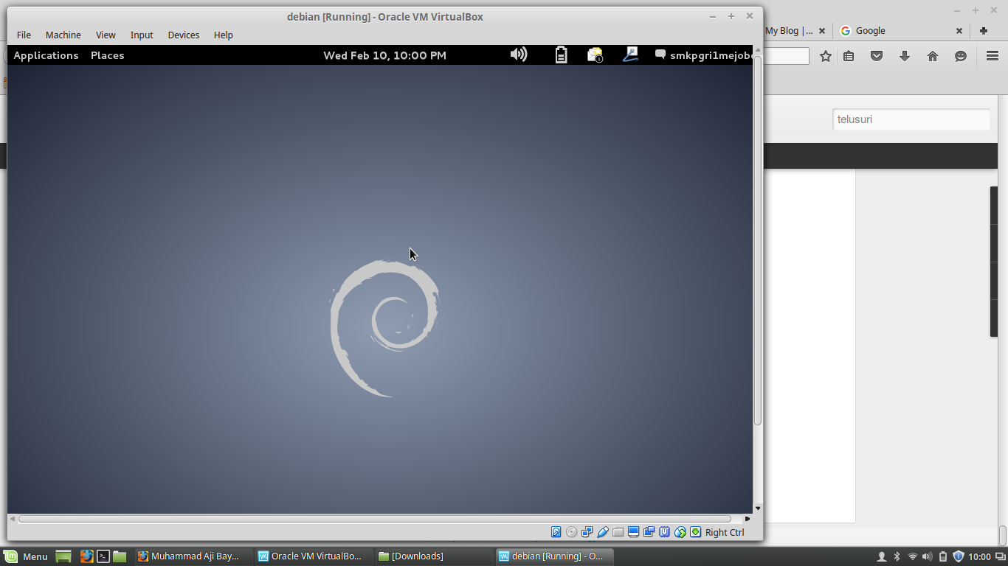Click the Wi-Fi network tray icon
Viewport: 1008px width, 566px height.
tap(913, 556)
